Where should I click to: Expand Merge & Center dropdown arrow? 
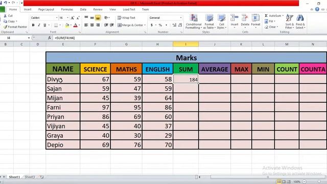pyautogui.click(x=145, y=25)
